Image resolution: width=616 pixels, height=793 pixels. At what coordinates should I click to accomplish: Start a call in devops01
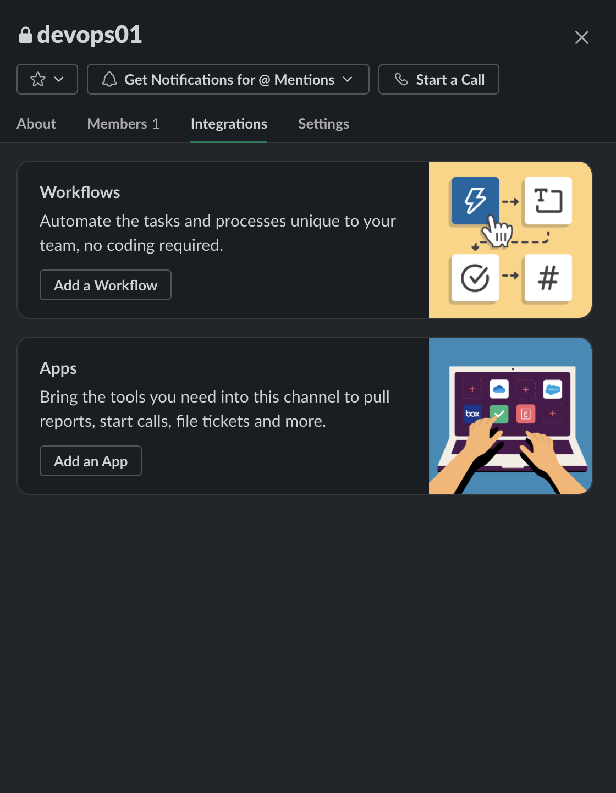click(438, 79)
